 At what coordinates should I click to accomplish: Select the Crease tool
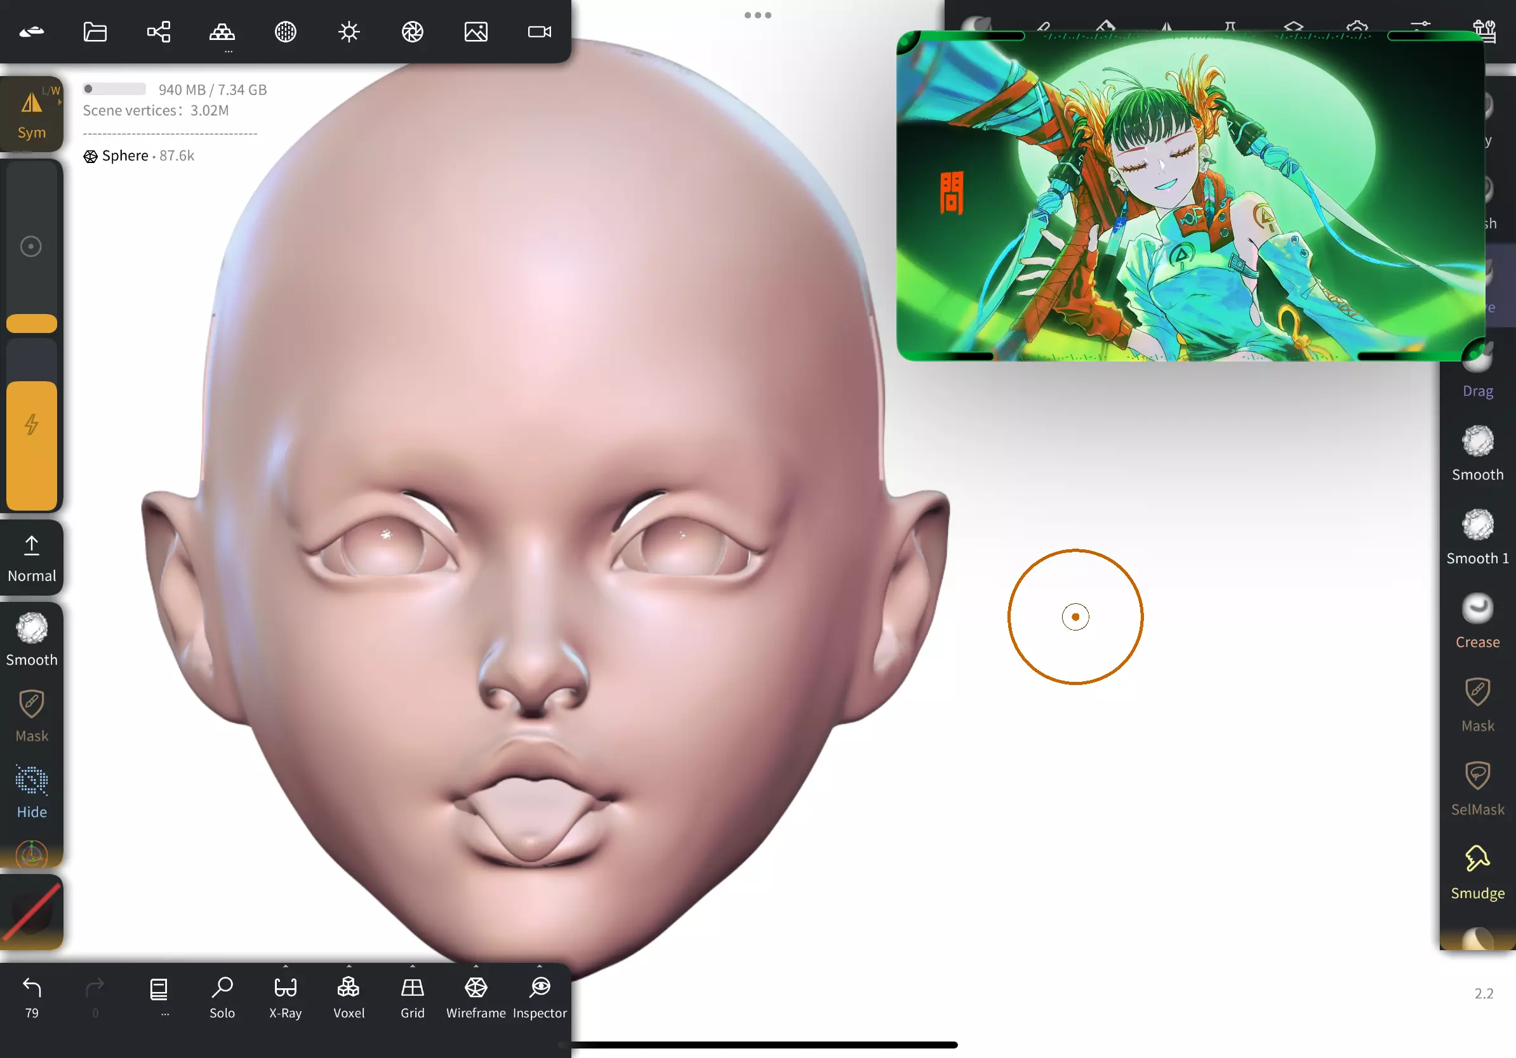coord(1478,622)
